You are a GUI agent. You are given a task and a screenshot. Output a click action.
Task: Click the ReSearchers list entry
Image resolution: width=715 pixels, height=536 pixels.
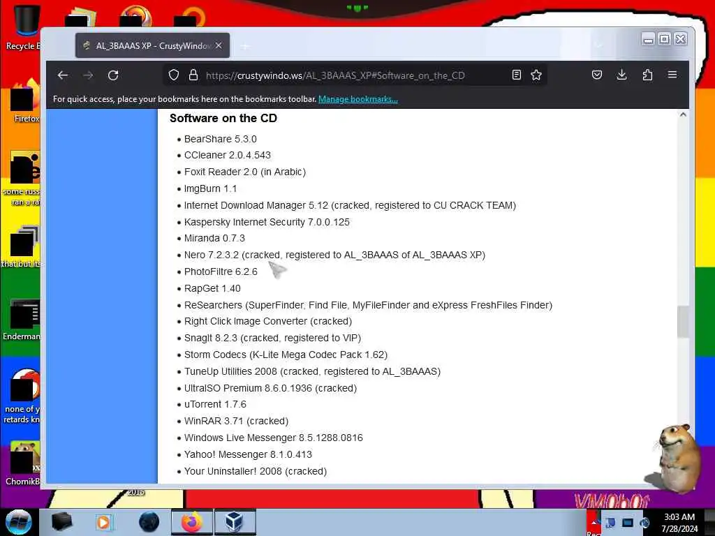(368, 305)
